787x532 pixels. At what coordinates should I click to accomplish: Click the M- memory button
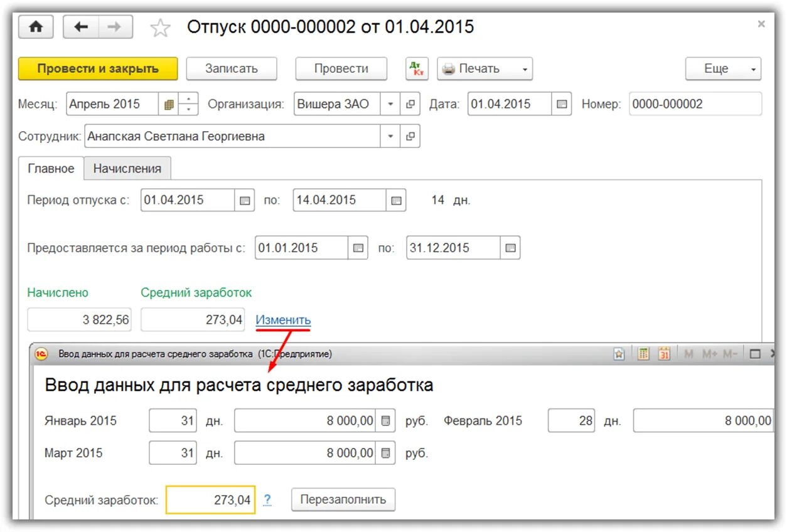730,354
